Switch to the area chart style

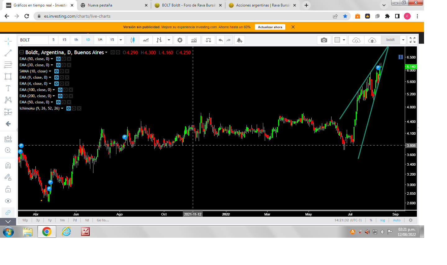[x=146, y=40]
